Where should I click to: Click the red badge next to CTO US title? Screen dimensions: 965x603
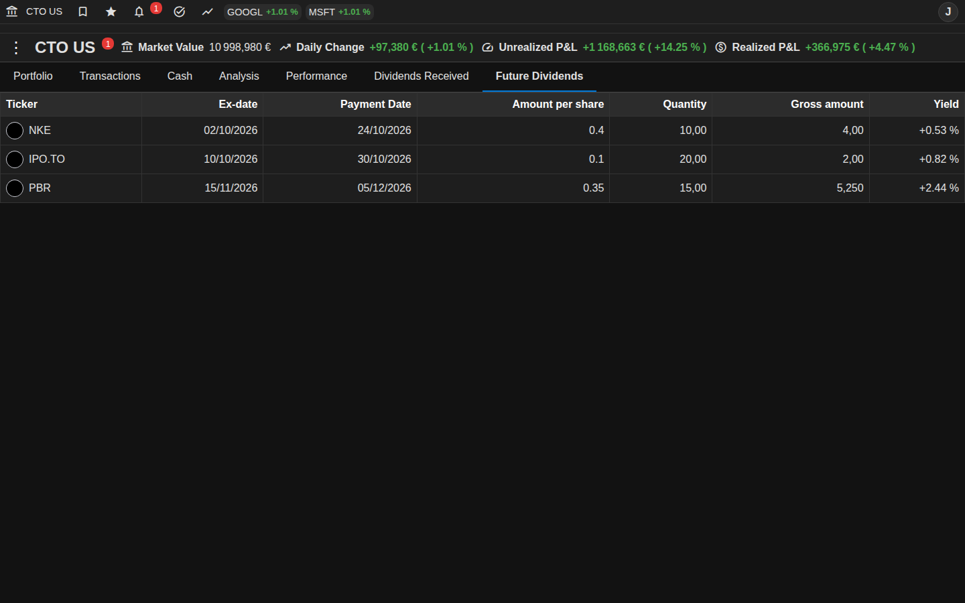[108, 44]
